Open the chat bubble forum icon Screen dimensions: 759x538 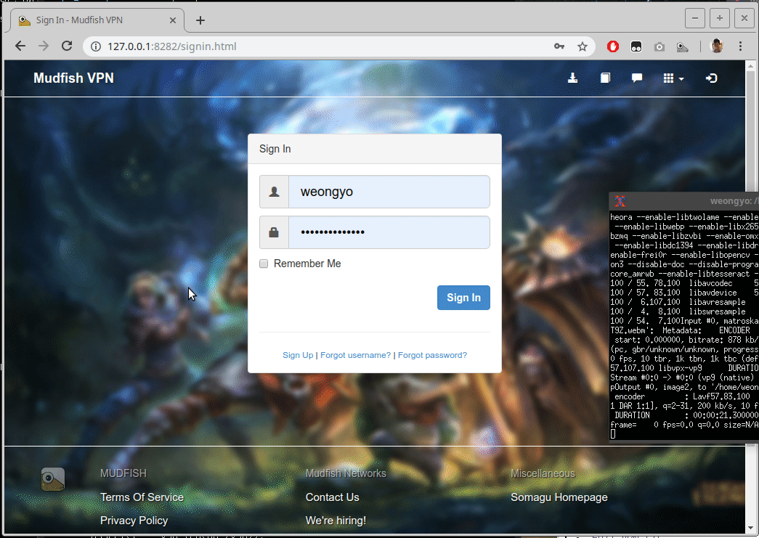[x=636, y=78]
